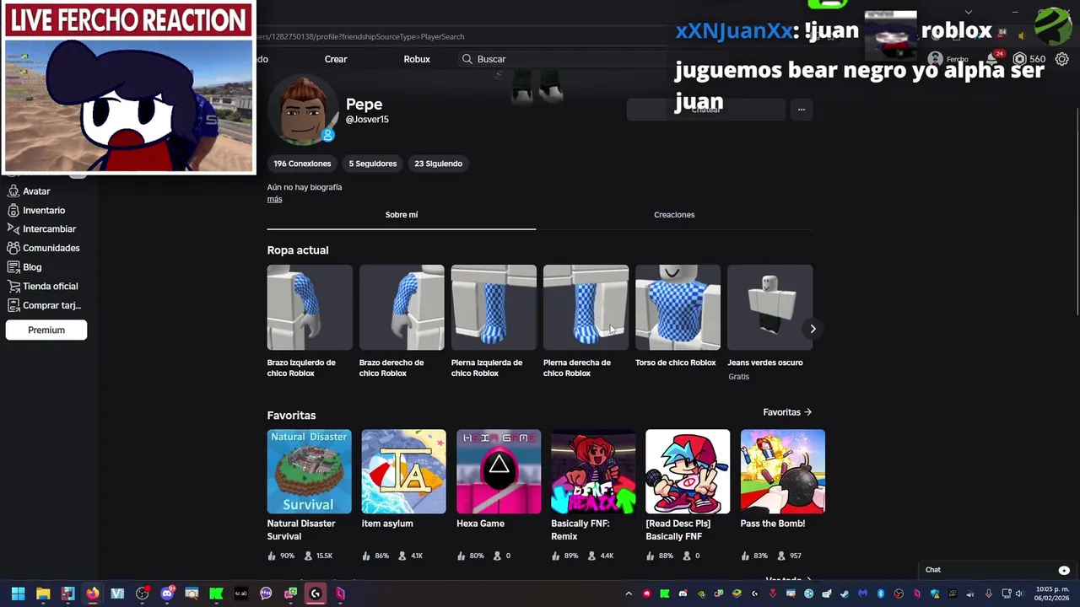Screen dimensions: 1080x607
Task: Click the microphone icon in system tray
Action: pos(988,594)
